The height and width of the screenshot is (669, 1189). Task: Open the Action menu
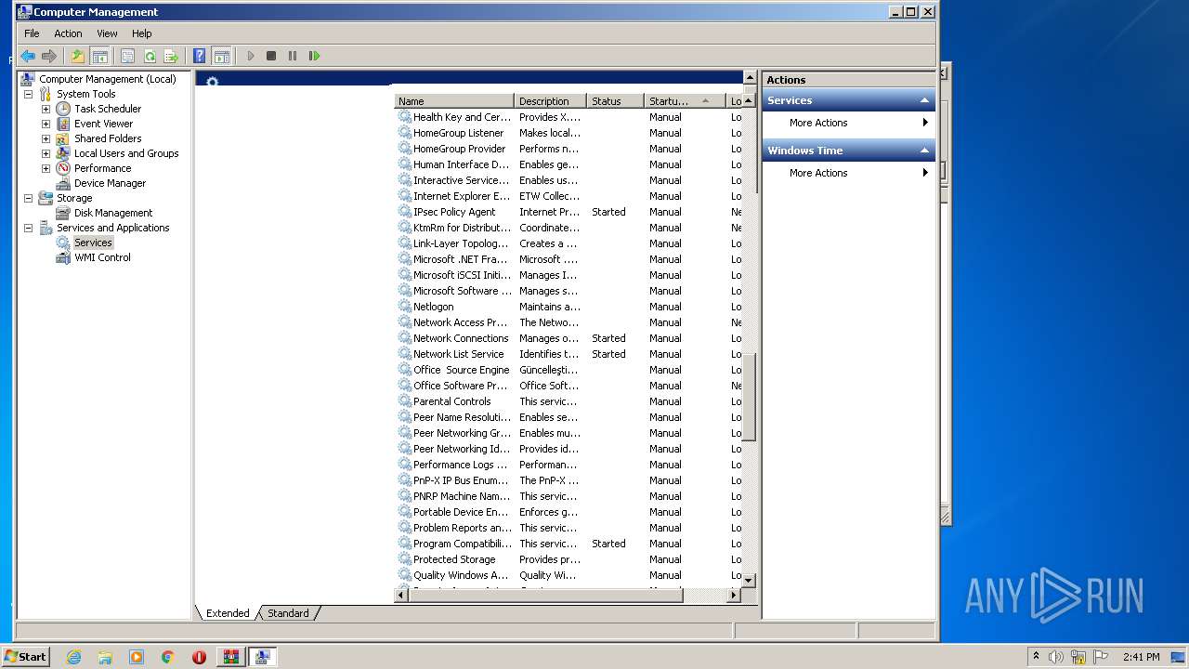click(68, 33)
